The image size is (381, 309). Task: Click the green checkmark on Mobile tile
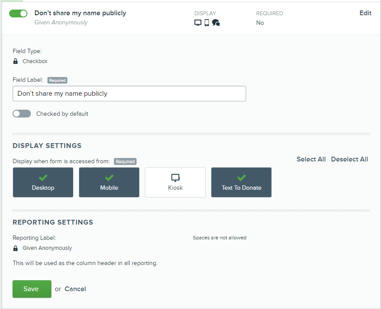pyautogui.click(x=109, y=178)
